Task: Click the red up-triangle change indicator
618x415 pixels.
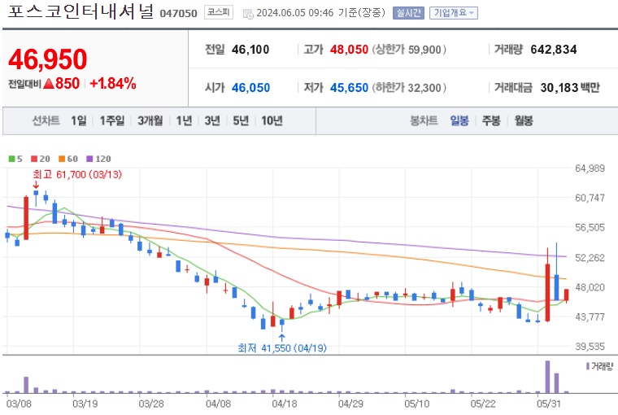Action: coord(49,84)
